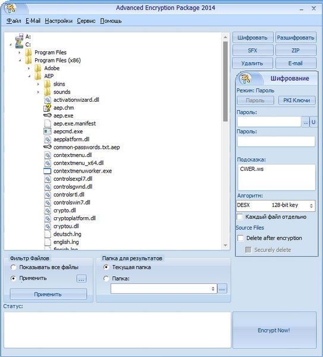Image resolution: width=323 pixels, height=357 pixels.
Task: Select the Текущая папка radio button
Action: [x=106, y=267]
